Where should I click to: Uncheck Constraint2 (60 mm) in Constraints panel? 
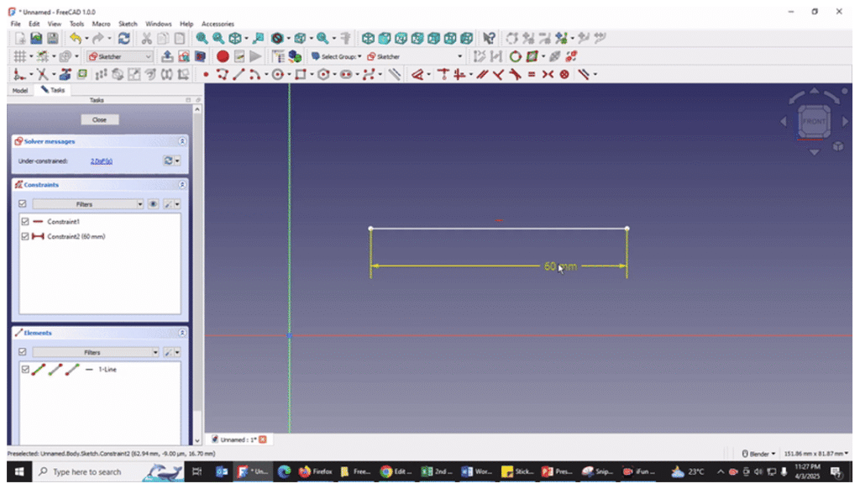pyautogui.click(x=24, y=236)
